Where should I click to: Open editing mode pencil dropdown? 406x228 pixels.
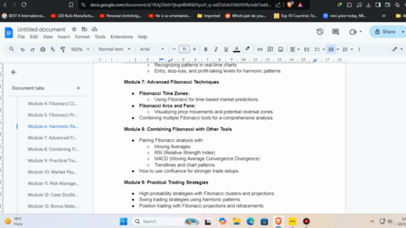[x=398, y=49]
